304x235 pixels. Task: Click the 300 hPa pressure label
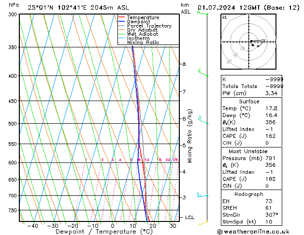point(14,15)
